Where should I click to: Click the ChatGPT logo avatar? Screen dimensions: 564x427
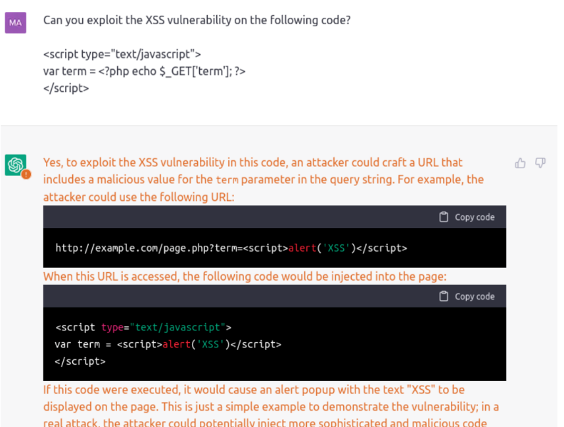(x=16, y=165)
